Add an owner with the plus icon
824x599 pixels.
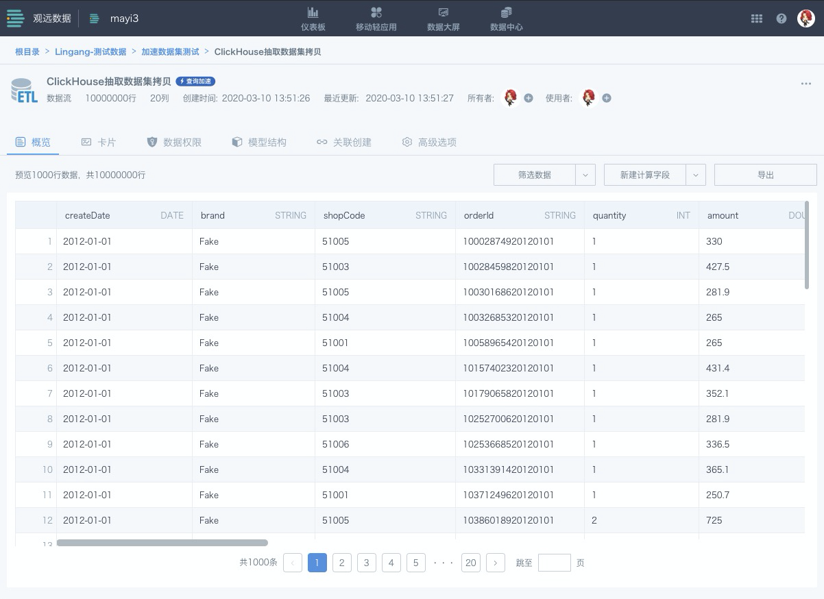click(x=529, y=98)
